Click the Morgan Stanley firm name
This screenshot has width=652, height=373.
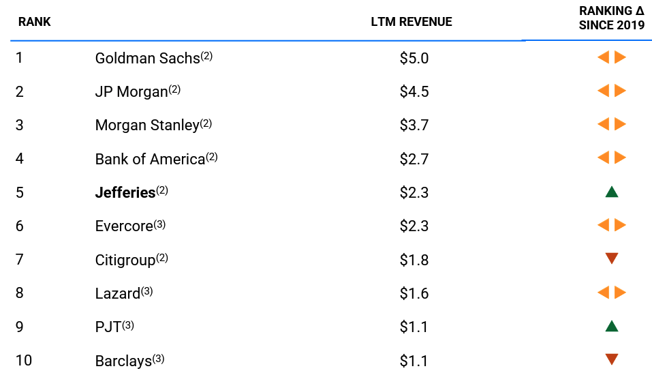147,125
